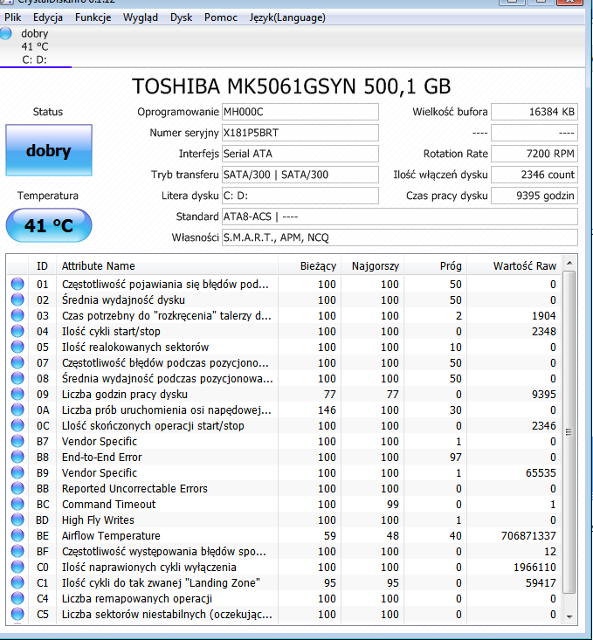This screenshot has width=593, height=640.
Task: Click status icon of High Fly Writes row
Action: (x=17, y=520)
